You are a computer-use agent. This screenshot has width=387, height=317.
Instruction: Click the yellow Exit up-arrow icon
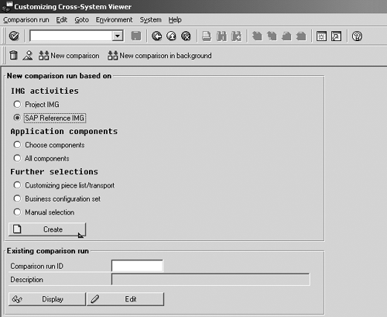click(x=171, y=36)
